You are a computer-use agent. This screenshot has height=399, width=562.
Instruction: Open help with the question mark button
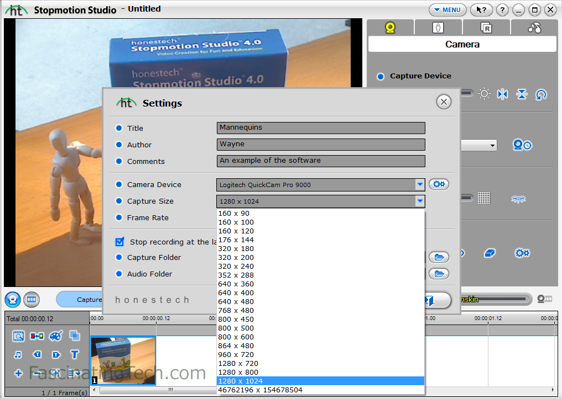502,10
